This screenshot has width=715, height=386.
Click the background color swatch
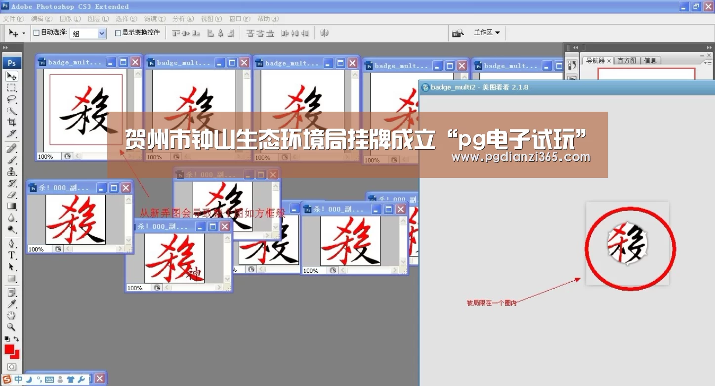click(16, 356)
